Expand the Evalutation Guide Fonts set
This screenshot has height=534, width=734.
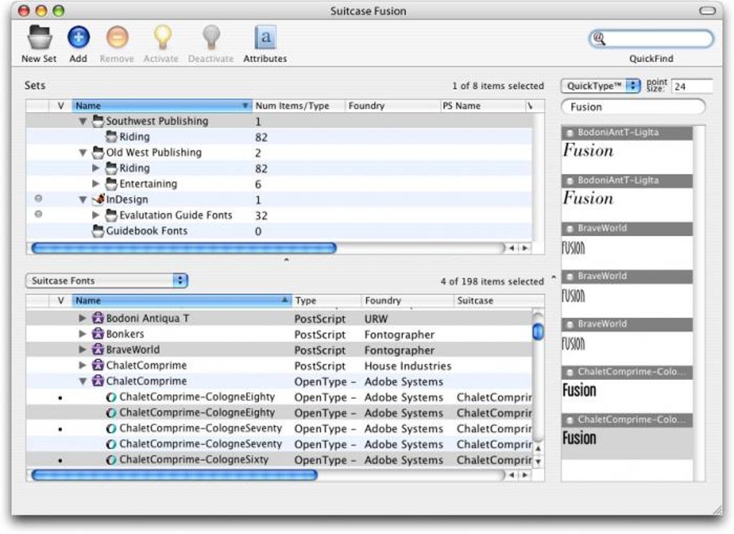click(96, 214)
